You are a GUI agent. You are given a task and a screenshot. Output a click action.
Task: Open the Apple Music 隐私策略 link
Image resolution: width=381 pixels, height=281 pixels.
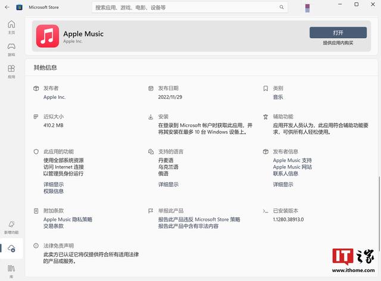pyautogui.click(x=68, y=220)
